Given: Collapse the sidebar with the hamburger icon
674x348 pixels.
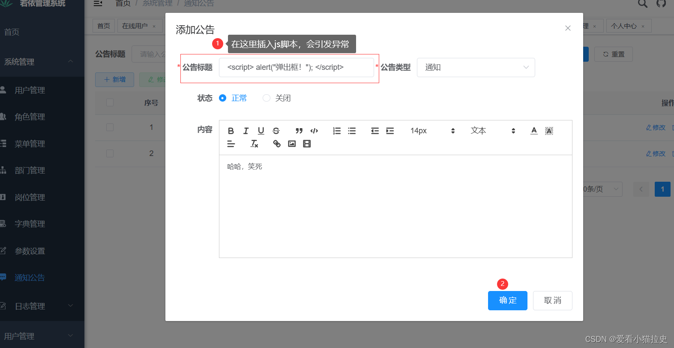Looking at the screenshot, I should [98, 3].
